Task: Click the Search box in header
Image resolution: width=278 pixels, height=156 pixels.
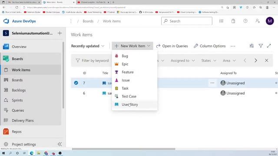Action: (187, 21)
